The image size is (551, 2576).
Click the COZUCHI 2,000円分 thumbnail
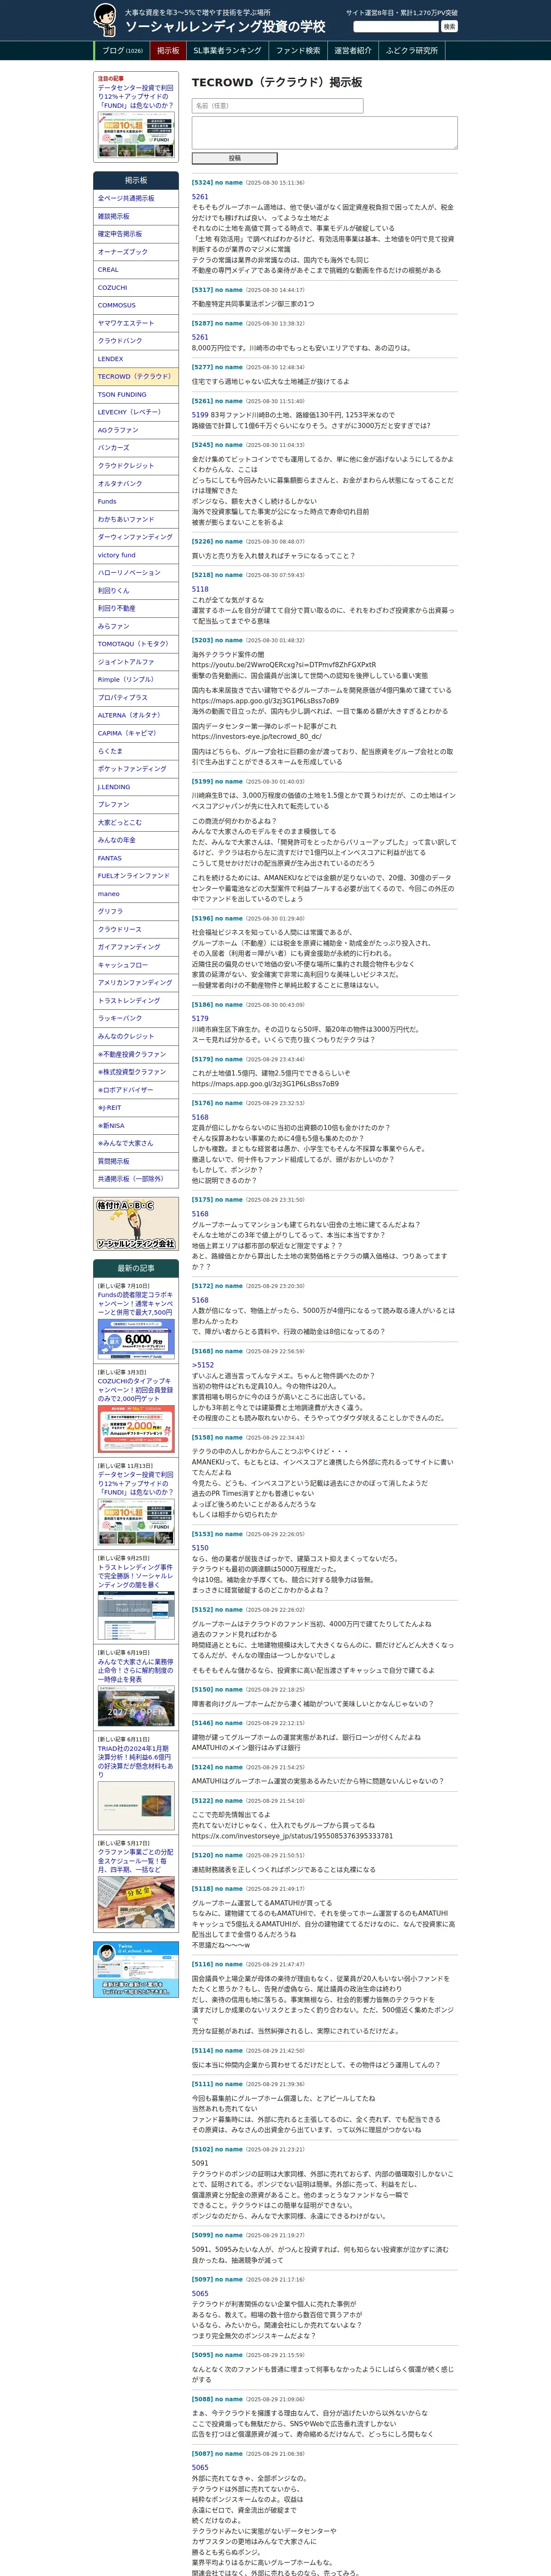coord(136,1429)
